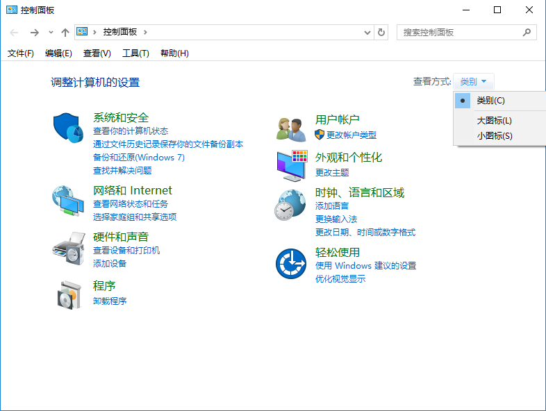Switch to 小图标(S) view
Viewport: 546px width, 411px height.
[x=494, y=136]
